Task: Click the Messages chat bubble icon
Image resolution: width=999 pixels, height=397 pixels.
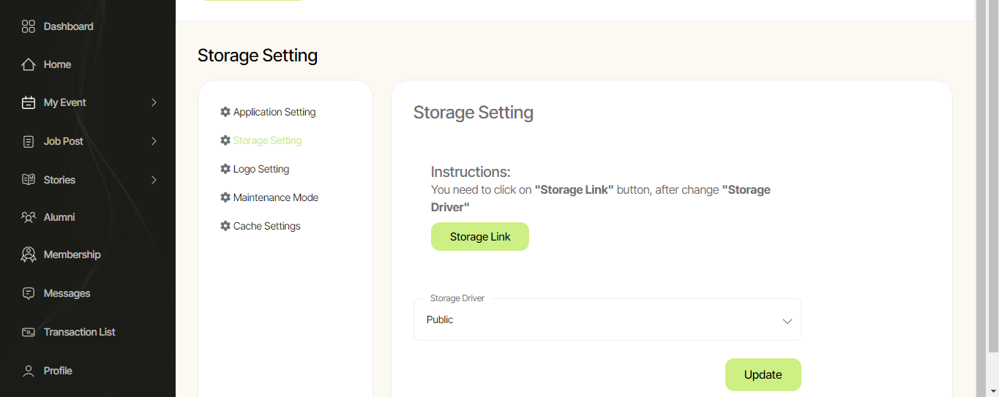Action: coord(29,293)
